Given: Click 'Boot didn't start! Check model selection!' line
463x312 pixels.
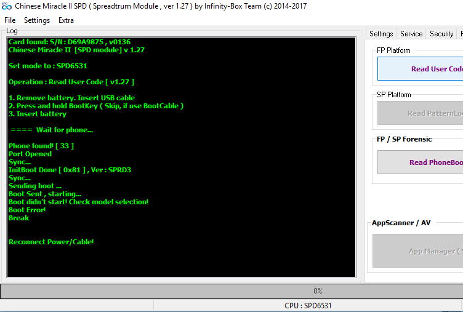Looking at the screenshot, I should (79, 202).
